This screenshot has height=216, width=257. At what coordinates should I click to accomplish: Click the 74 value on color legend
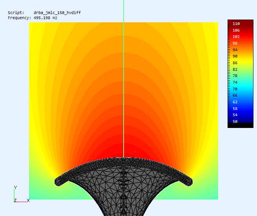[x=235, y=83]
